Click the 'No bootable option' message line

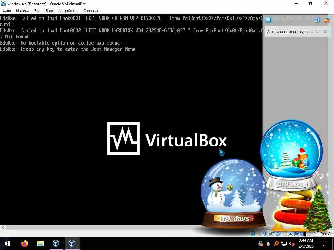click(x=61, y=43)
